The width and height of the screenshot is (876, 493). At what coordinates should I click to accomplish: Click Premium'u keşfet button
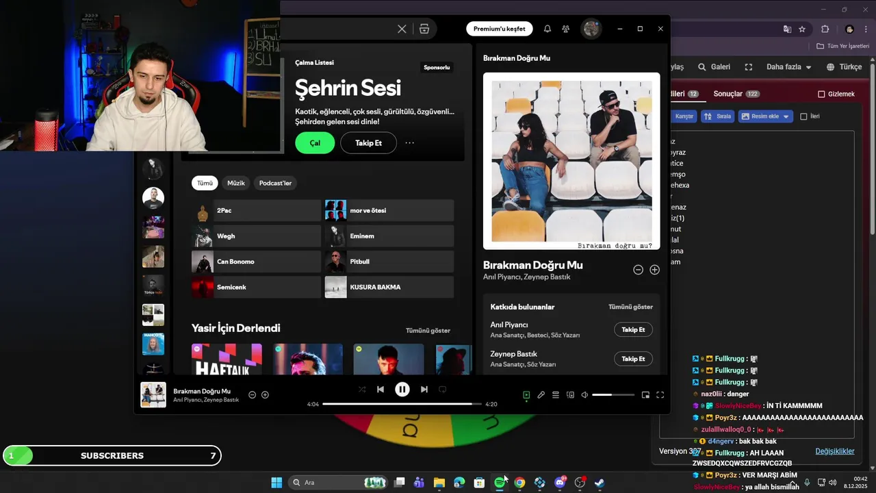pos(499,29)
